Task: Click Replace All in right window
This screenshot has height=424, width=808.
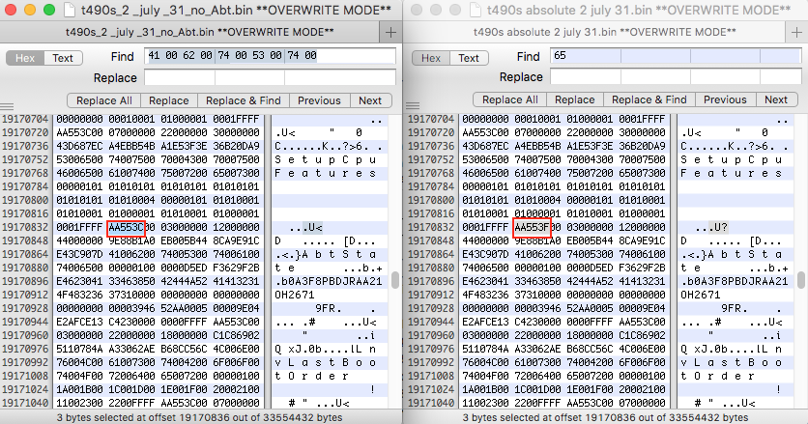Action: point(510,99)
